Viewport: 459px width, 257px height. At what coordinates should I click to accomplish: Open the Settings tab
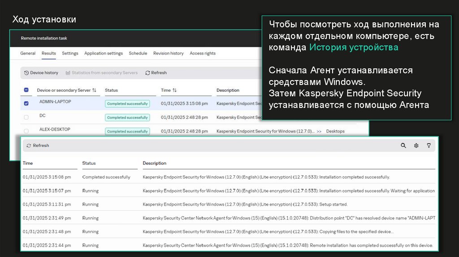pyautogui.click(x=70, y=54)
